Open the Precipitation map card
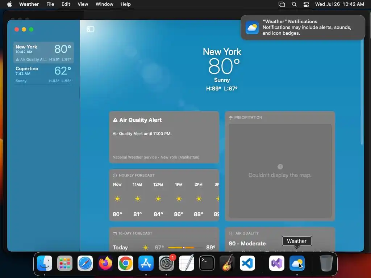Screen dimensions: 371x278 point(280,166)
